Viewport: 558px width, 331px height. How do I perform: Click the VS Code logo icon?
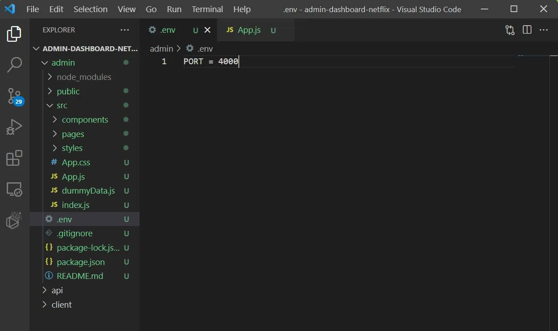tap(10, 9)
